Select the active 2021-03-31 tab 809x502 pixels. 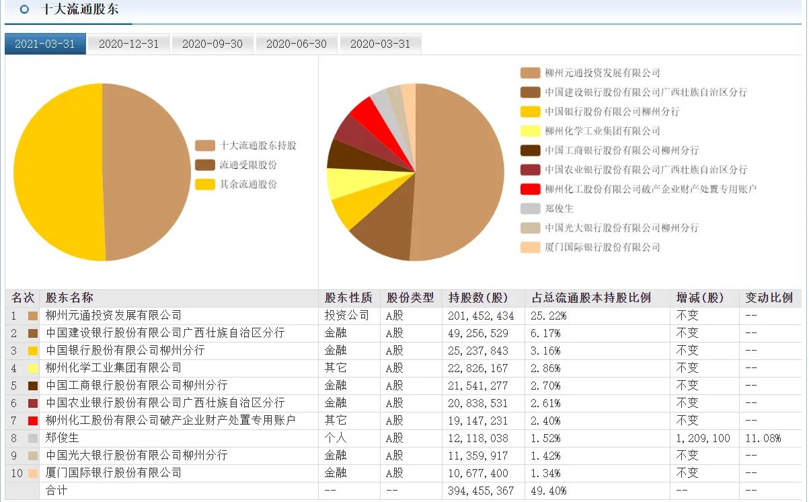44,43
